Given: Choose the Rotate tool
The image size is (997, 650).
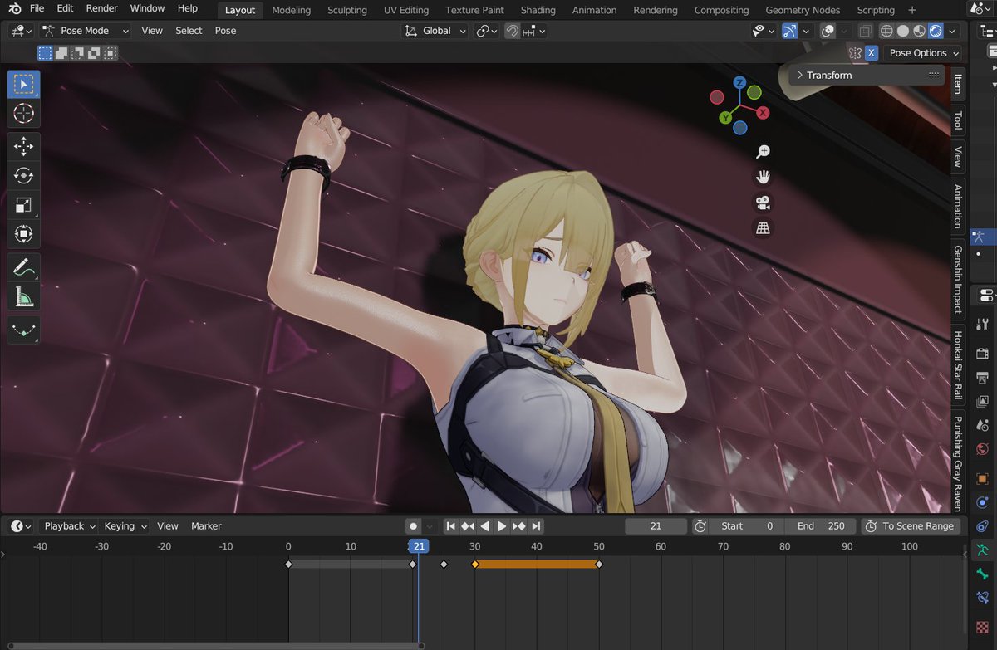Looking at the screenshot, I should [23, 175].
